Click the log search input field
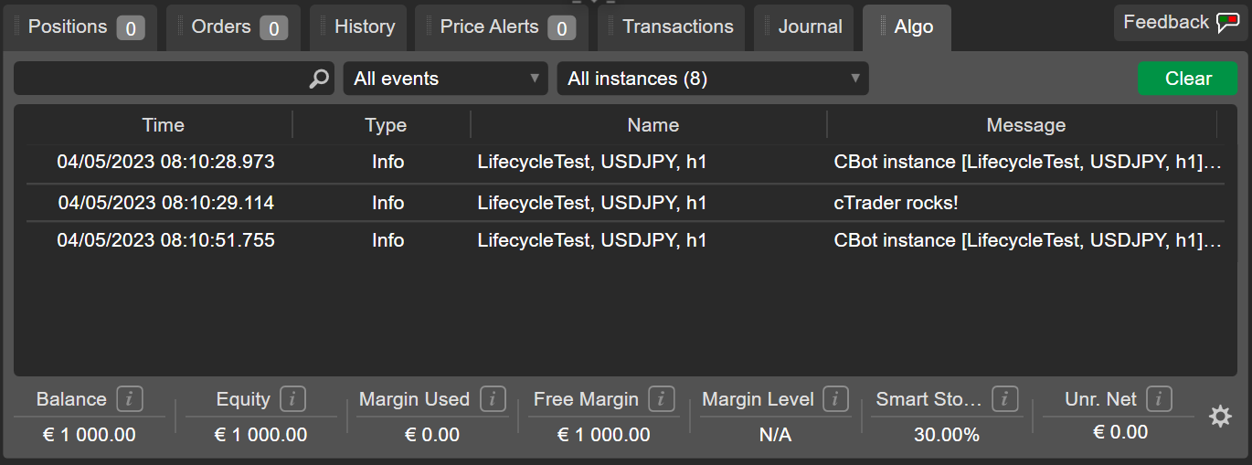The width and height of the screenshot is (1252, 465). 160,79
